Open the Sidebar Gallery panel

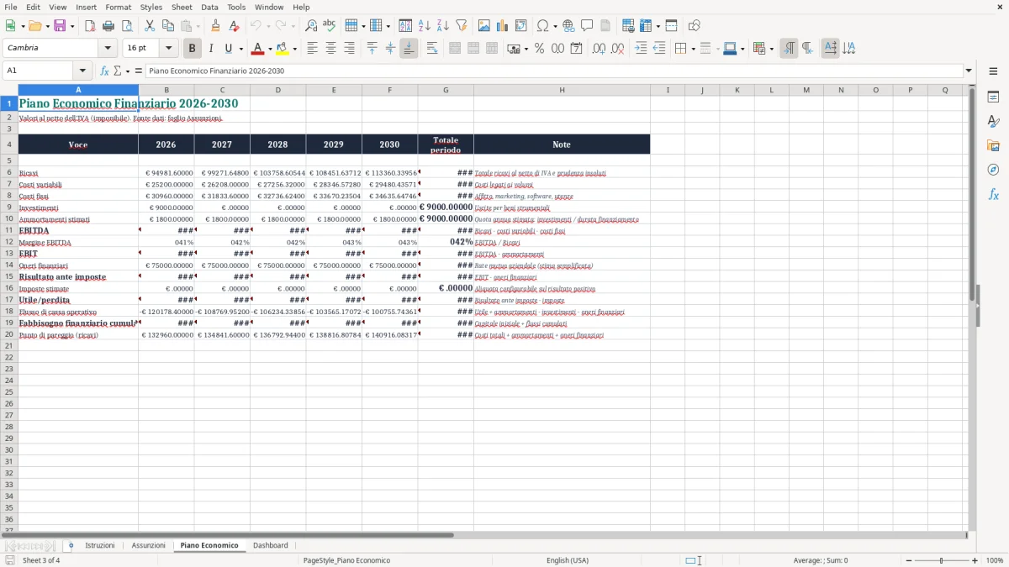993,145
